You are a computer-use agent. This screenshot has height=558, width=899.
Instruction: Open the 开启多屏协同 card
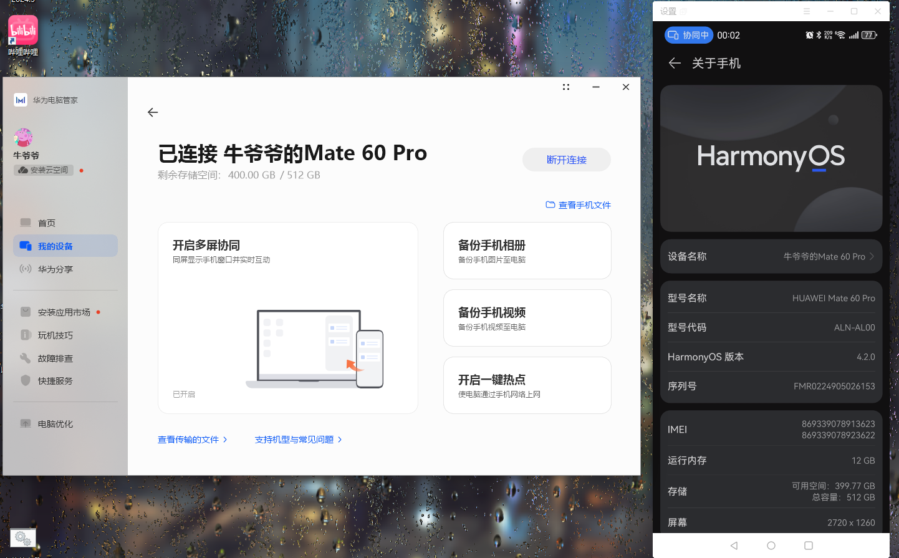[x=288, y=318]
